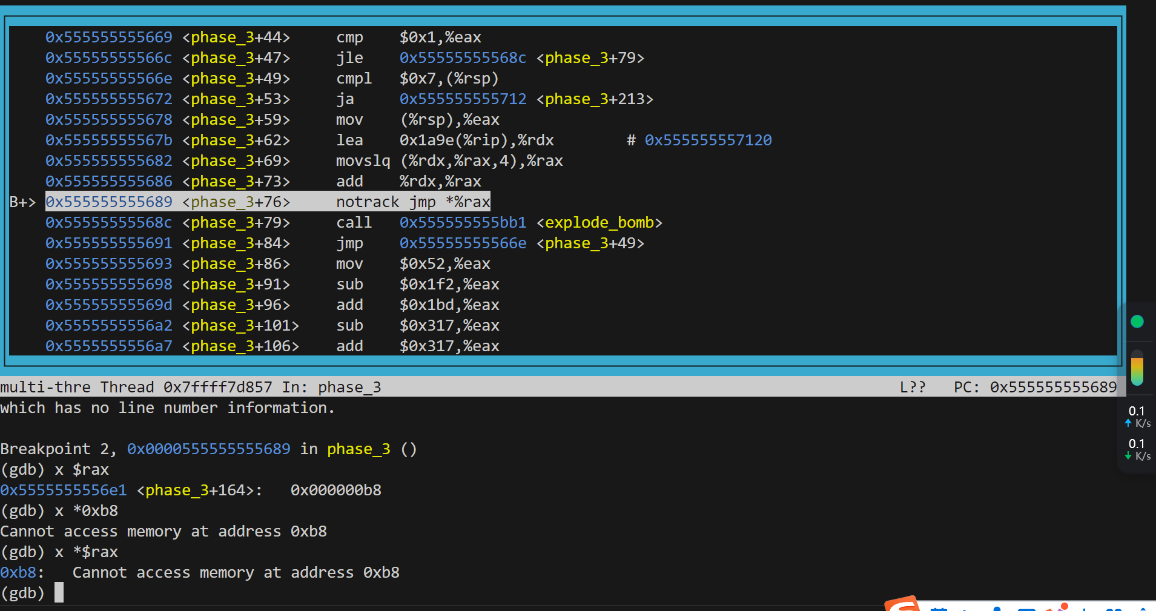Click address 0x555555557120 in the lea comment
The width and height of the screenshot is (1156, 611).
(708, 140)
